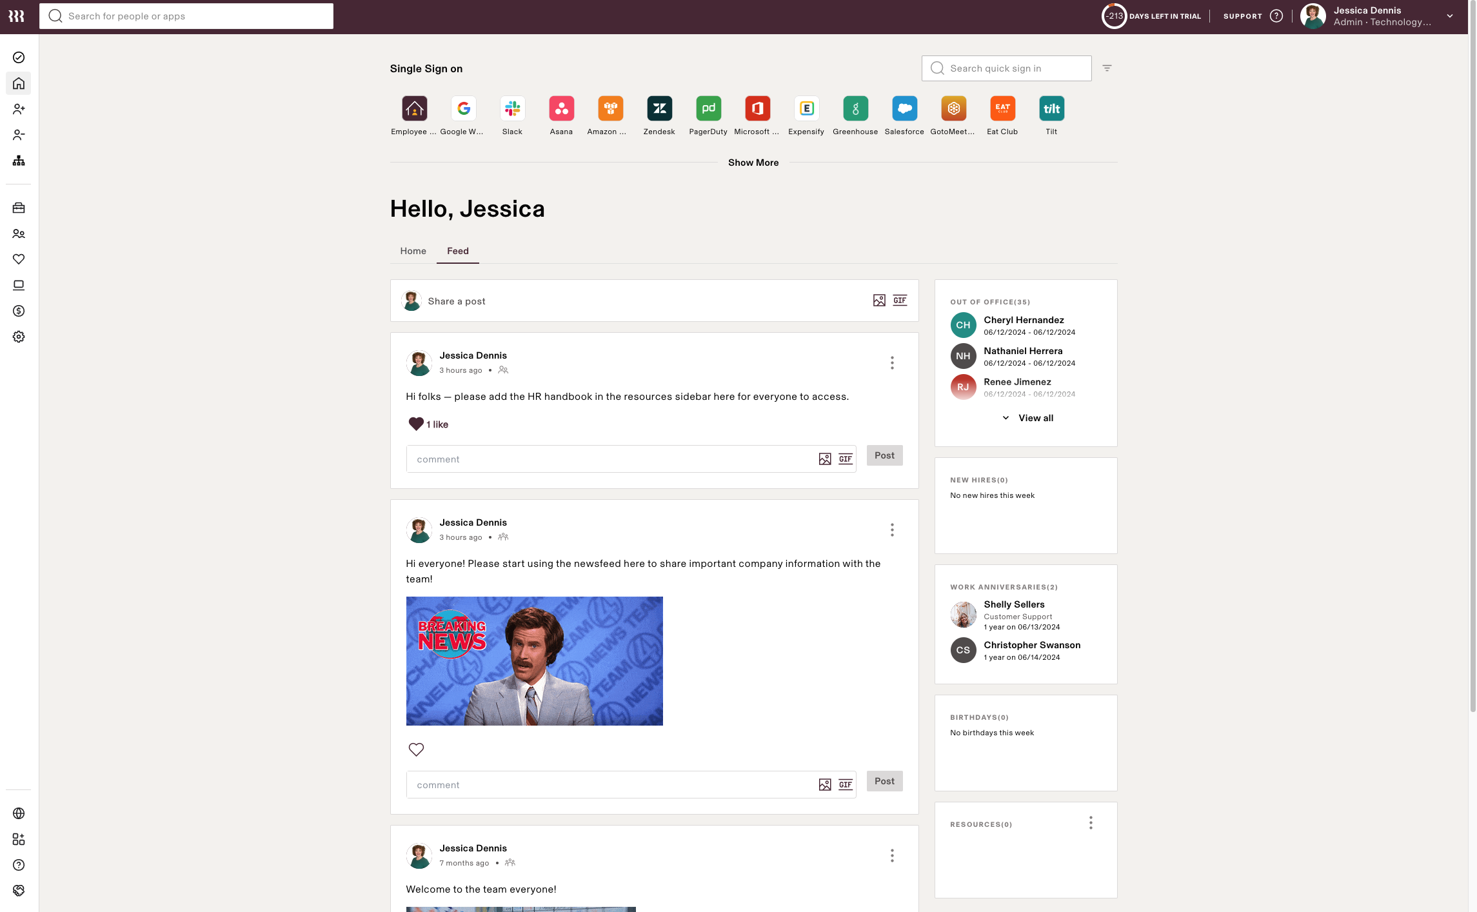Expand Show More sign-on apps

click(x=753, y=163)
